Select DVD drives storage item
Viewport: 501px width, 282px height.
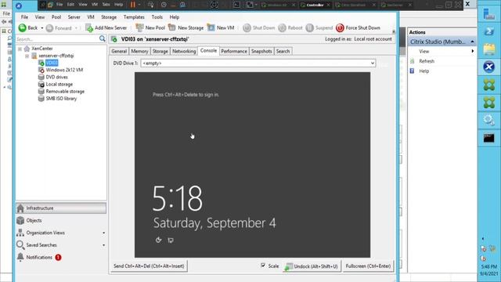click(x=56, y=77)
